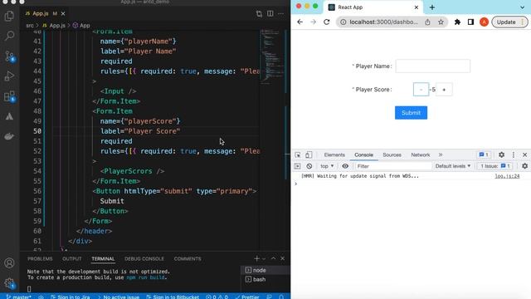Select the node terminal
The width and height of the screenshot is (531, 299).
click(265, 270)
